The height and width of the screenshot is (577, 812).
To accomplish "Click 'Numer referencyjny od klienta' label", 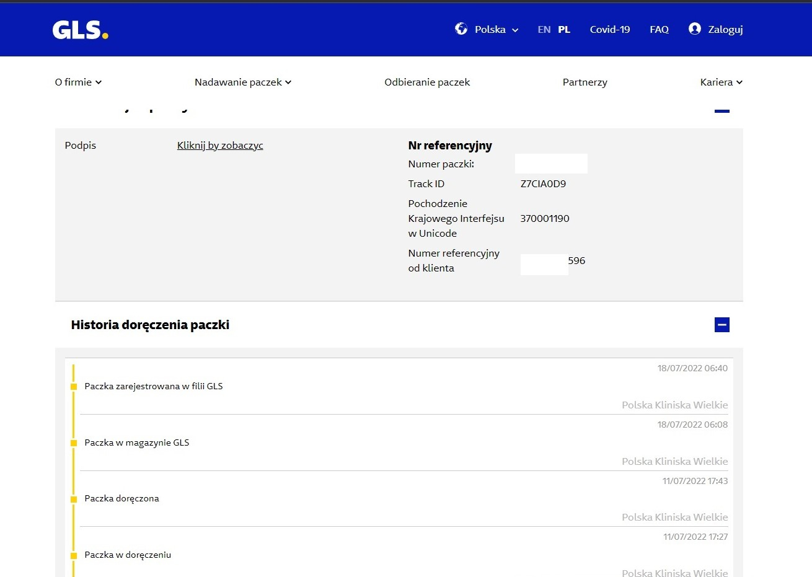I will coord(454,260).
